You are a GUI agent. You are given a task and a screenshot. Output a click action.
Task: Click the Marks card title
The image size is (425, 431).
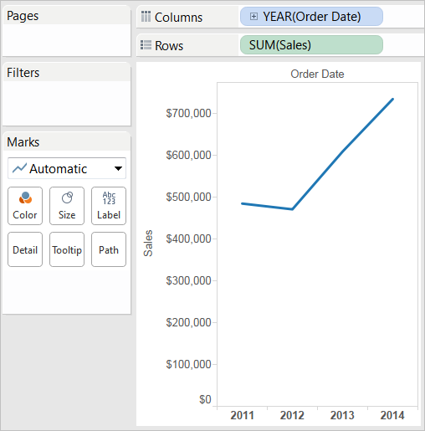click(x=23, y=142)
